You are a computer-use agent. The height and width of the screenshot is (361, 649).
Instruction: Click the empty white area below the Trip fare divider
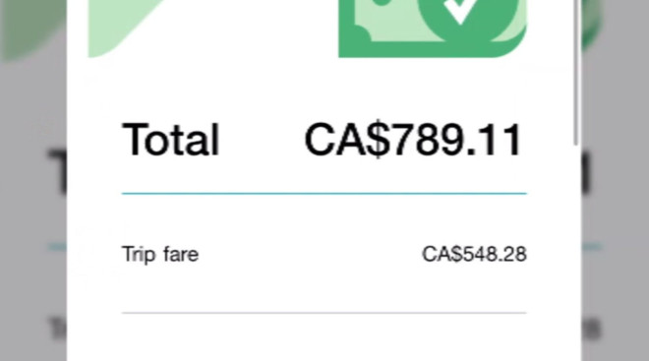click(x=324, y=337)
